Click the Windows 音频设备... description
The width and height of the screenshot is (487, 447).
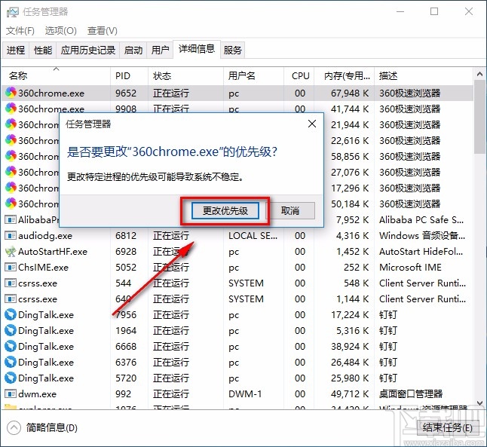(x=422, y=235)
